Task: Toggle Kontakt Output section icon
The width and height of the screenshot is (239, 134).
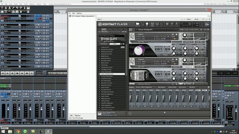Action: (152, 24)
